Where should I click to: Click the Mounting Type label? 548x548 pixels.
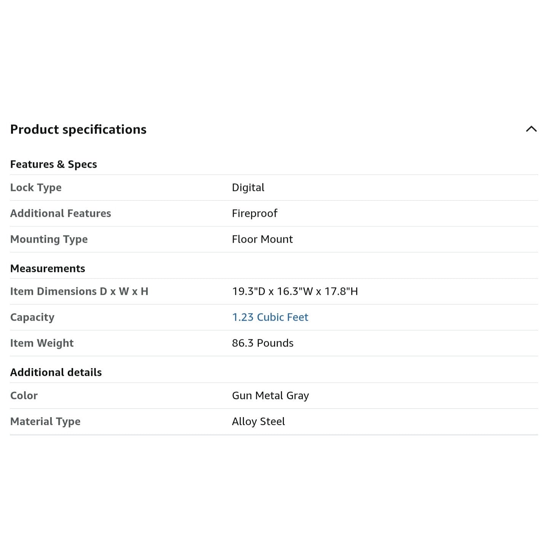[49, 239]
